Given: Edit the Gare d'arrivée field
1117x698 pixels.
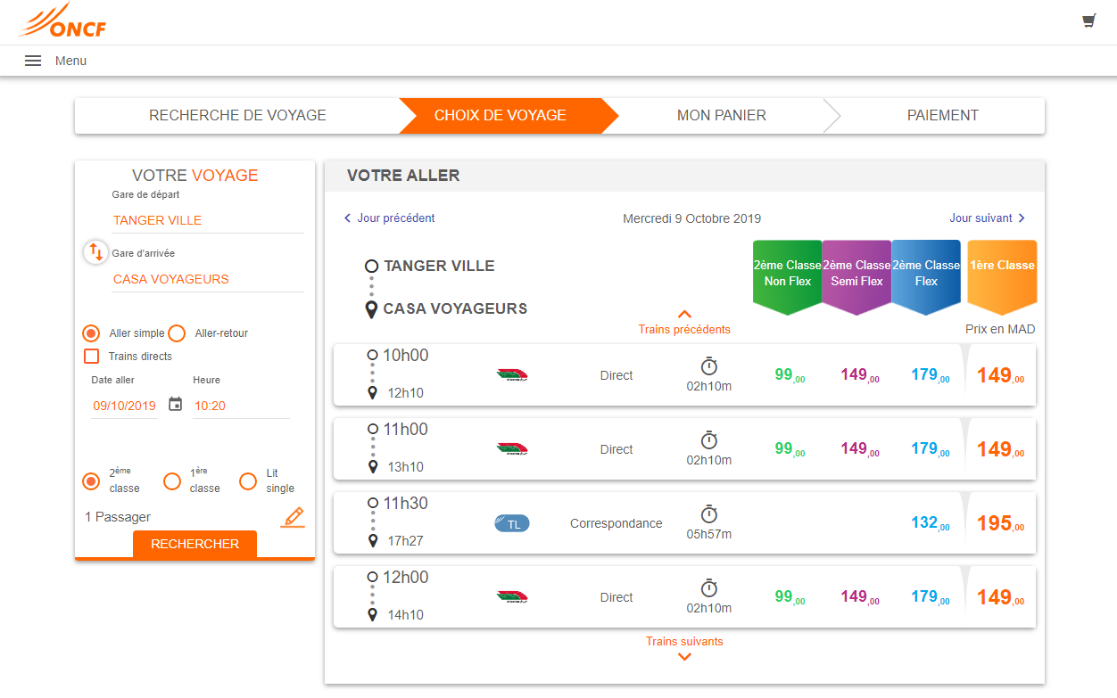Looking at the screenshot, I should coord(208,279).
